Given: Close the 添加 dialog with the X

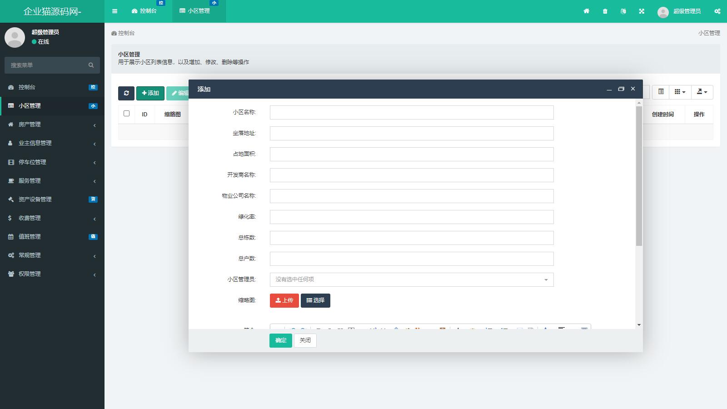Looking at the screenshot, I should [x=633, y=89].
